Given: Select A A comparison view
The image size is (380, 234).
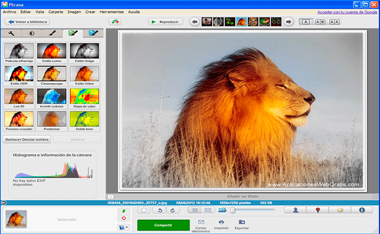Looking at the screenshot, I should click(334, 22).
